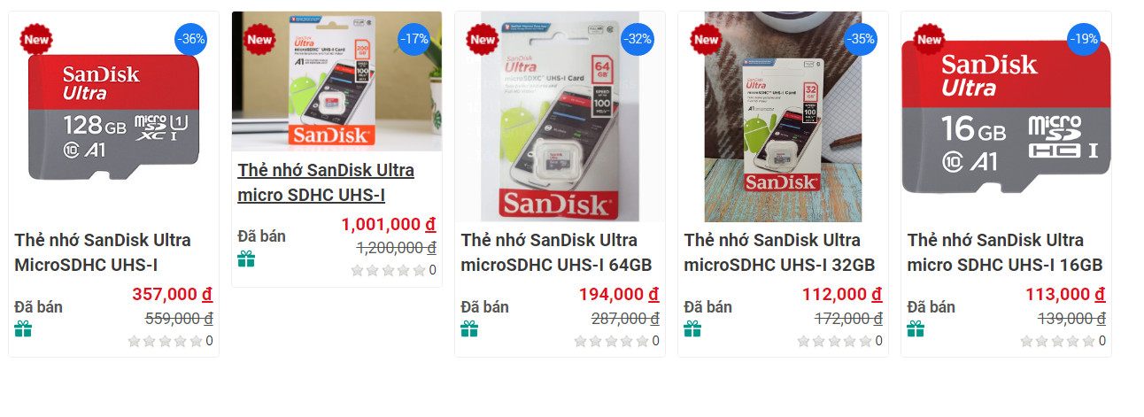Click the -35% discount badge
The width and height of the screenshot is (1144, 417).
click(x=861, y=39)
